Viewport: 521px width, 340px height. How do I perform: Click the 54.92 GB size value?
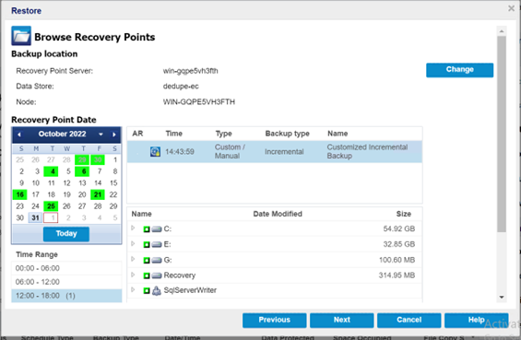(398, 229)
